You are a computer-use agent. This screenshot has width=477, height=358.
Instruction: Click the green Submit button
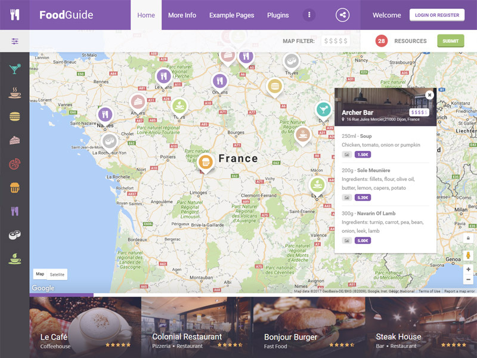point(451,41)
